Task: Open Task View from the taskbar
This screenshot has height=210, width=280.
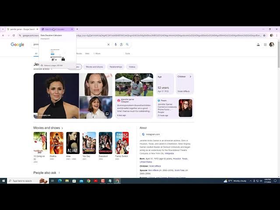Action: click(x=52, y=181)
